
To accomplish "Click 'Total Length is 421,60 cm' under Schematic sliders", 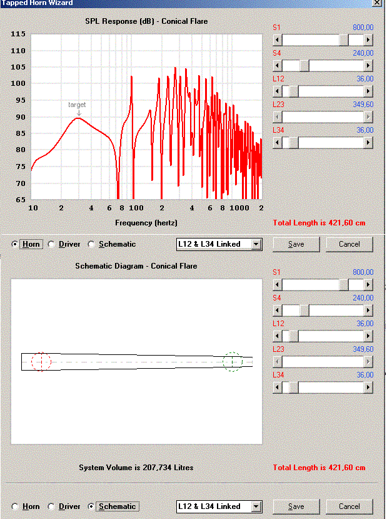I will 319,468.
